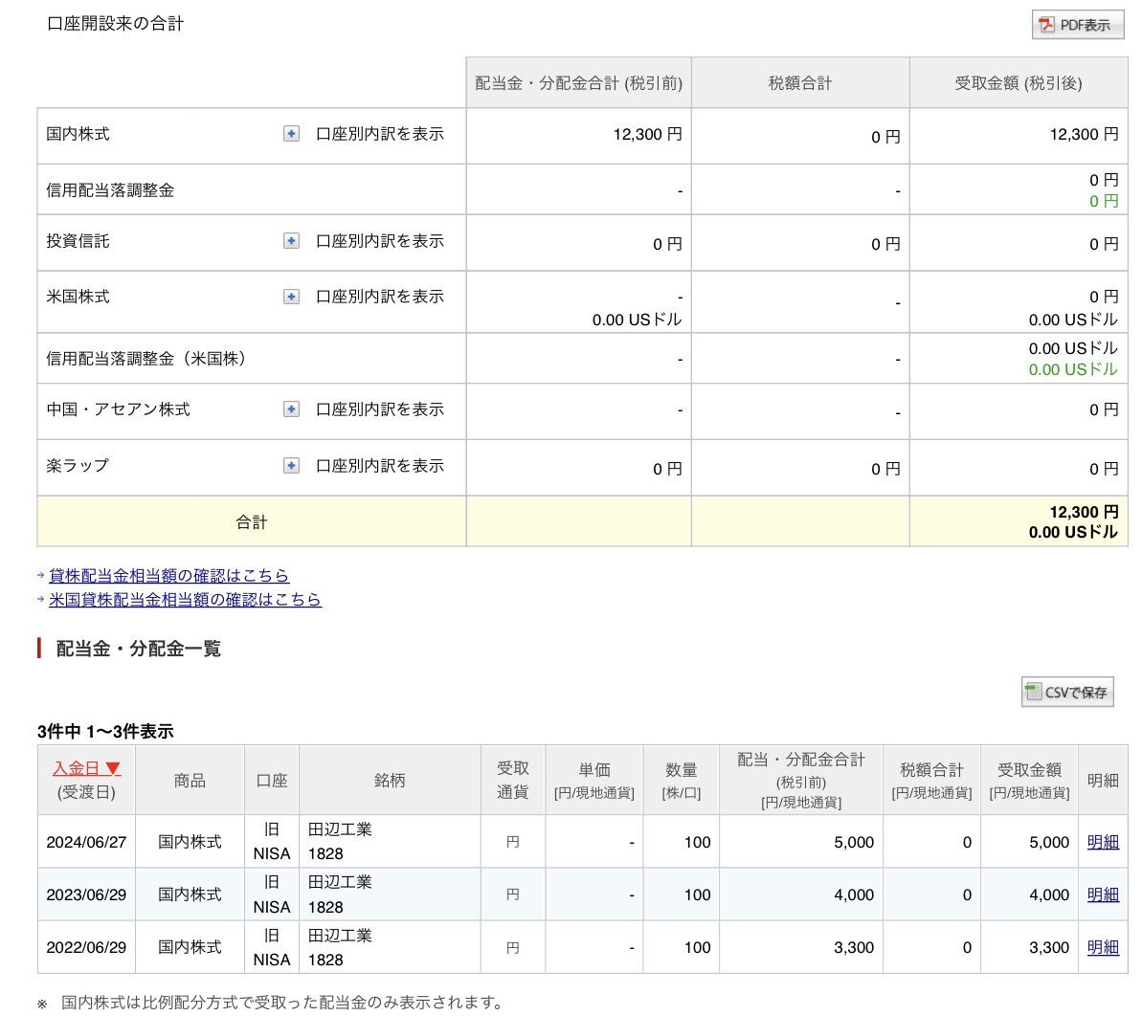Select the 2024/06/27 date cell
1142x1016 pixels.
coord(87,842)
